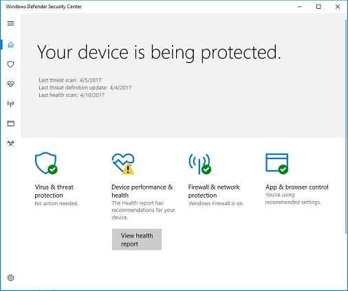
Task: Open Device performance & health sidebar heart icon
Action: coord(11,84)
